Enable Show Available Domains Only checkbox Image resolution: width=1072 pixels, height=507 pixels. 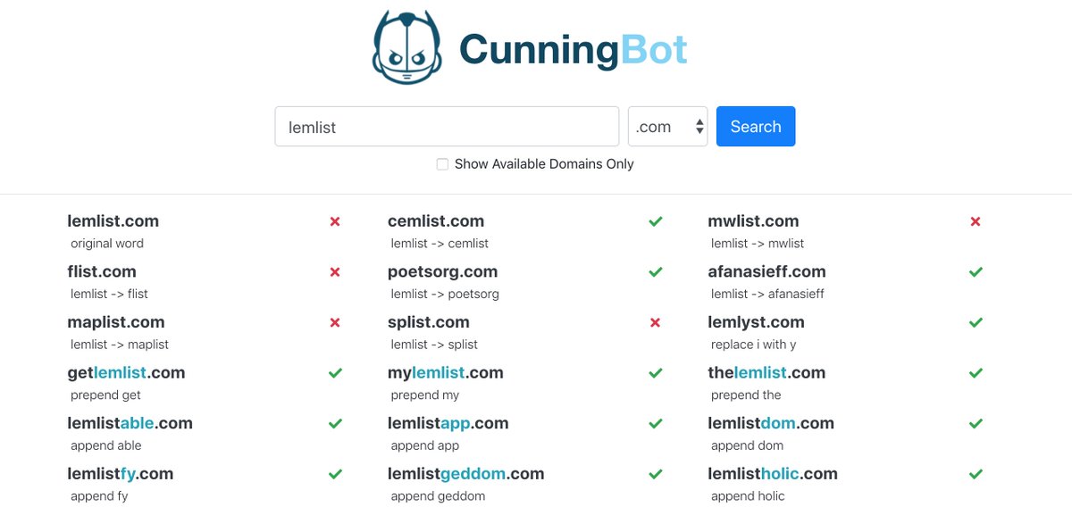442,164
